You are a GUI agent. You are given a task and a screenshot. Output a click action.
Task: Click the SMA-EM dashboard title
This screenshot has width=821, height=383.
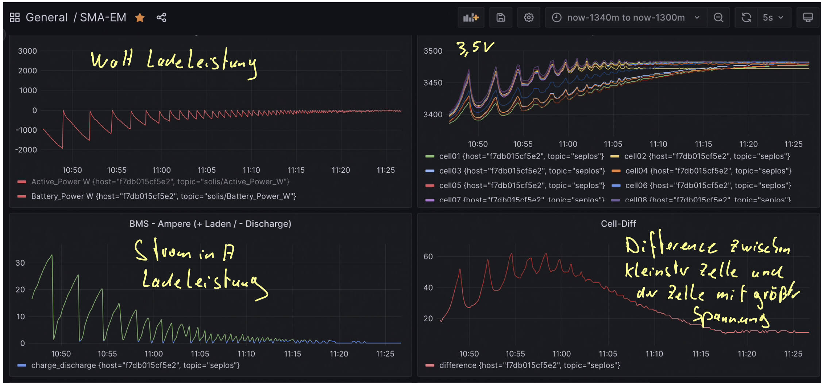(x=103, y=17)
